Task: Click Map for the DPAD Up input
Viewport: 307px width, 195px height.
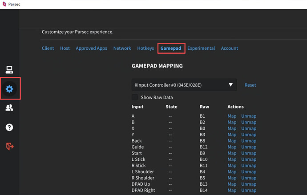Action: 232,184
